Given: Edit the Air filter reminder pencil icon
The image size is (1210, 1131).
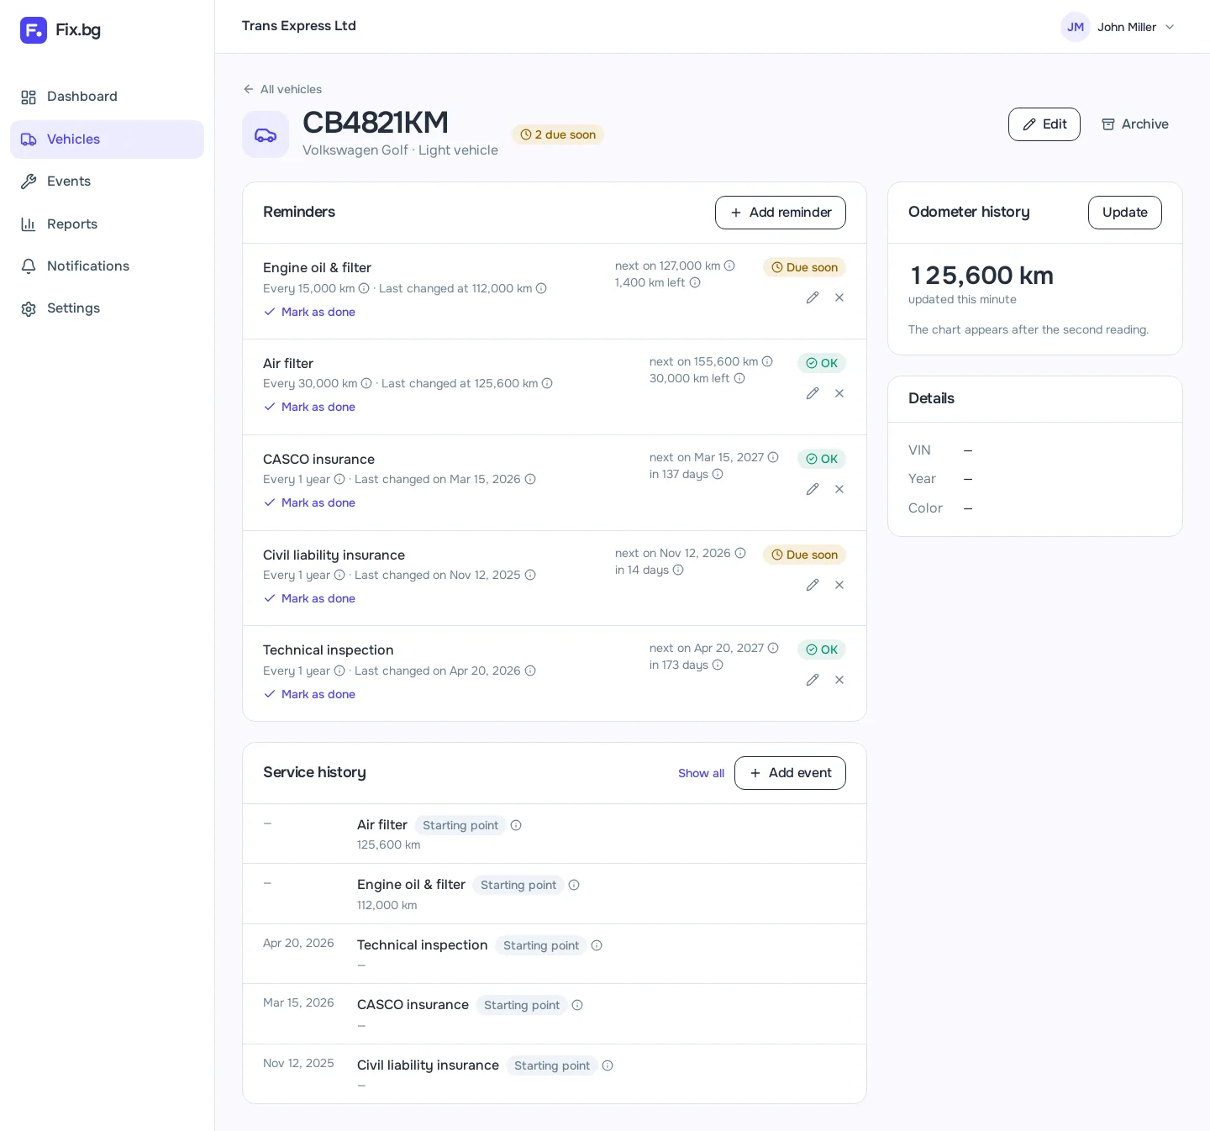Looking at the screenshot, I should (x=813, y=393).
